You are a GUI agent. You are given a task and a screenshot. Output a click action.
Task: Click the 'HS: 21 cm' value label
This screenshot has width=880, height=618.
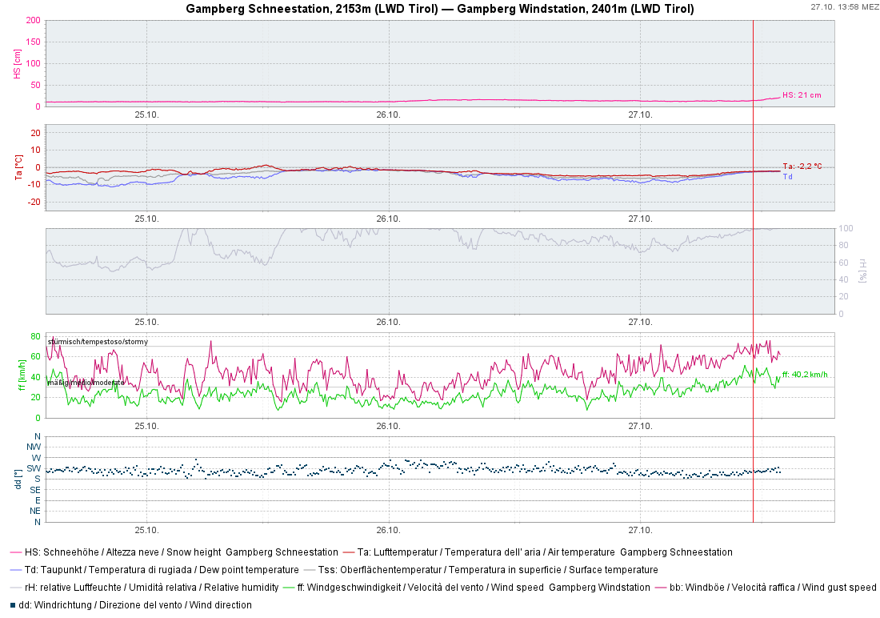pyautogui.click(x=801, y=95)
